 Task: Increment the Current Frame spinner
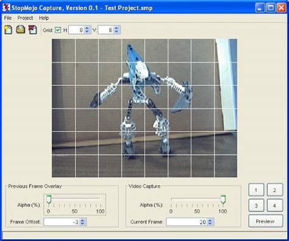coord(210,220)
